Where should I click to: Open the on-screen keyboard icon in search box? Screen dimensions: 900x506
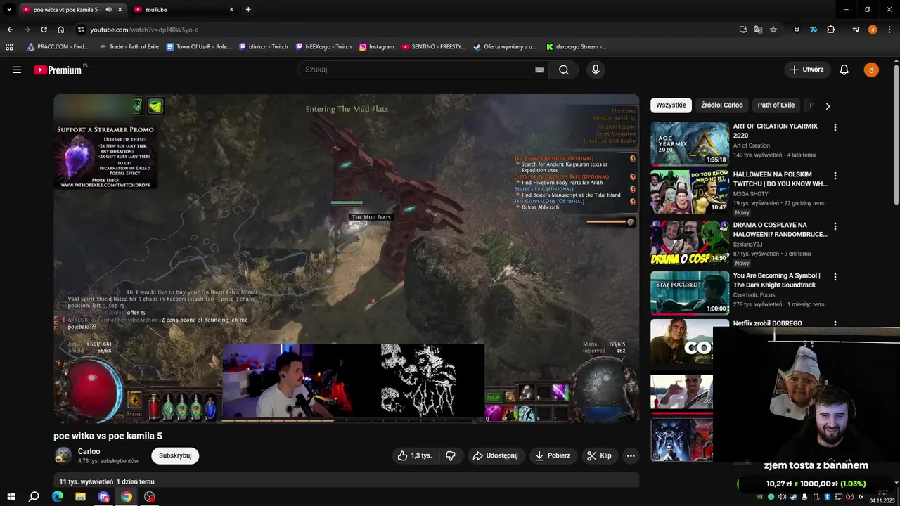[x=539, y=70]
